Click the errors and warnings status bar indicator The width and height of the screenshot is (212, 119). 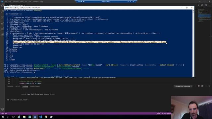click(4, 113)
